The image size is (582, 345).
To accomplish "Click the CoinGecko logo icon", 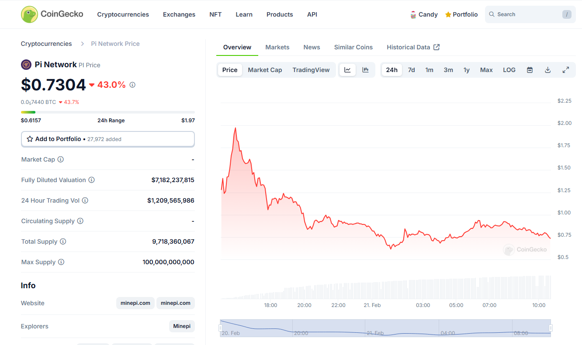I will (29, 14).
